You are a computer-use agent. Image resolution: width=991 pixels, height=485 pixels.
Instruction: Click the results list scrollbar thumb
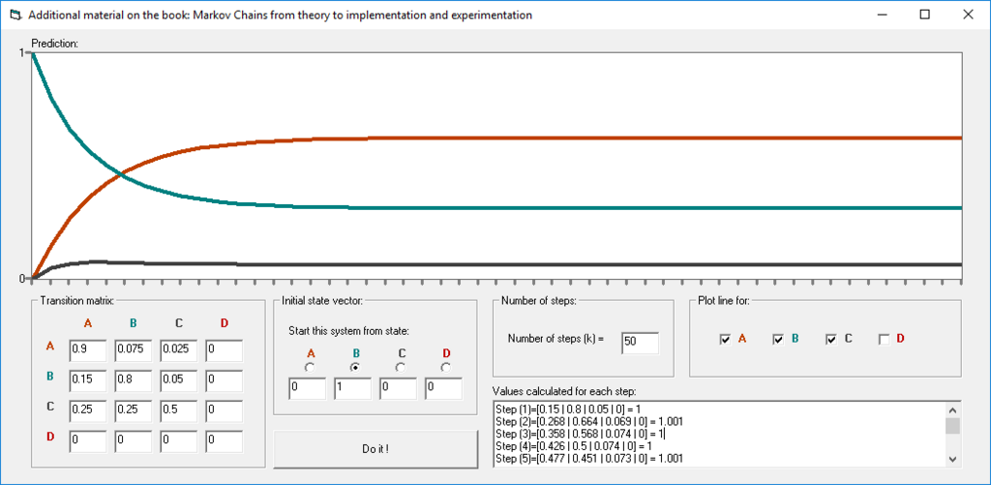[x=953, y=425]
